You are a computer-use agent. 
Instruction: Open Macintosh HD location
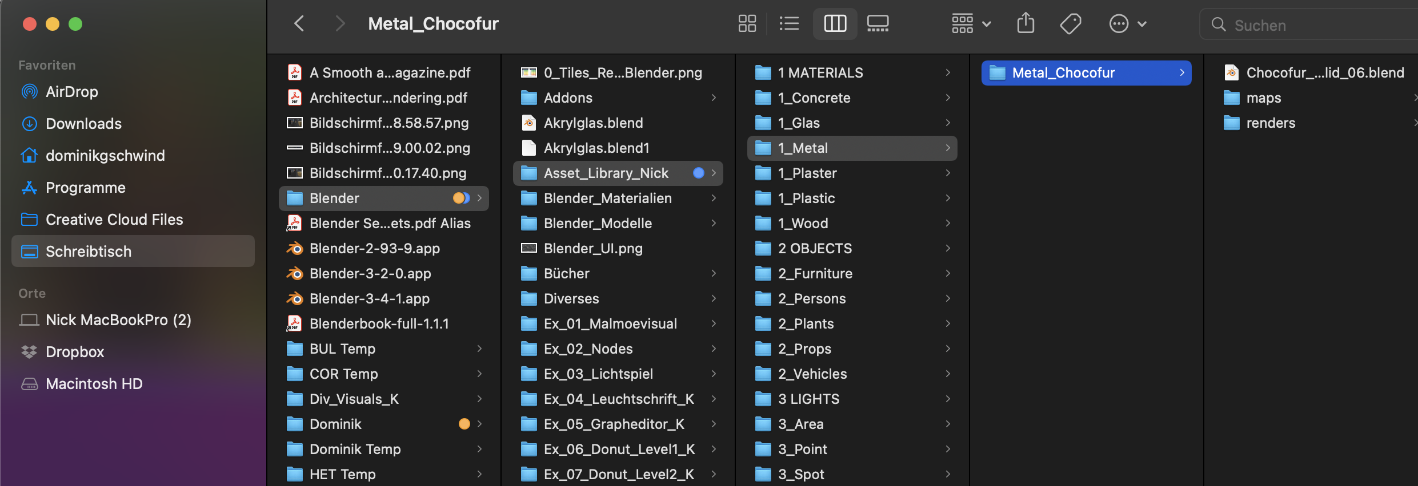pos(94,384)
